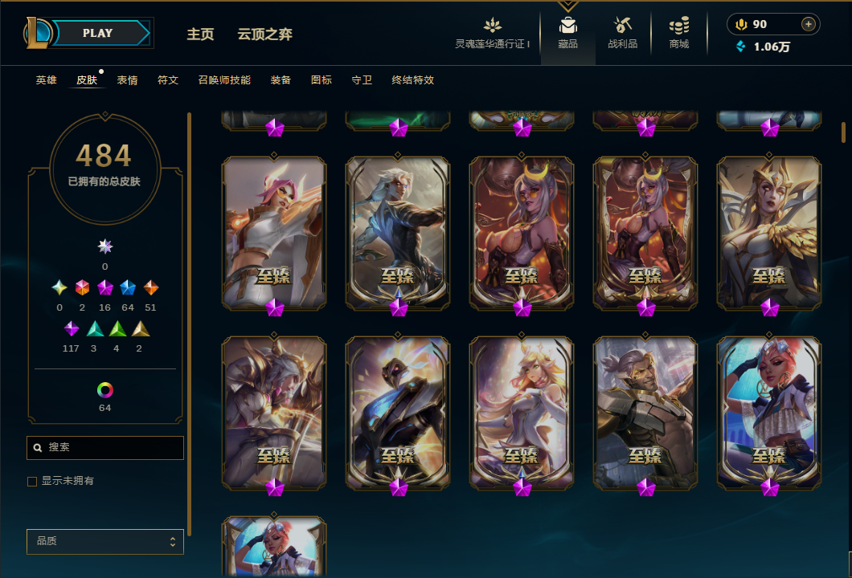Open the 藏品 collection bag icon
The width and height of the screenshot is (852, 578).
click(x=567, y=26)
